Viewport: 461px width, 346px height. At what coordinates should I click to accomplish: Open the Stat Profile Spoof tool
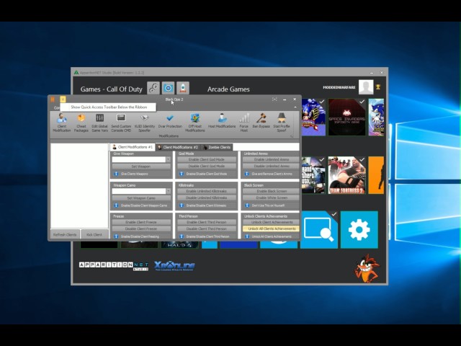282,123
